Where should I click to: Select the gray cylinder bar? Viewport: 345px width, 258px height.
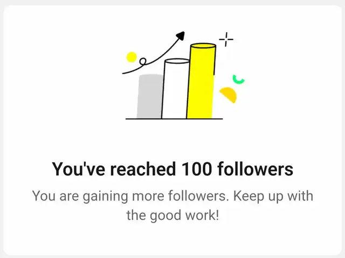(x=150, y=97)
